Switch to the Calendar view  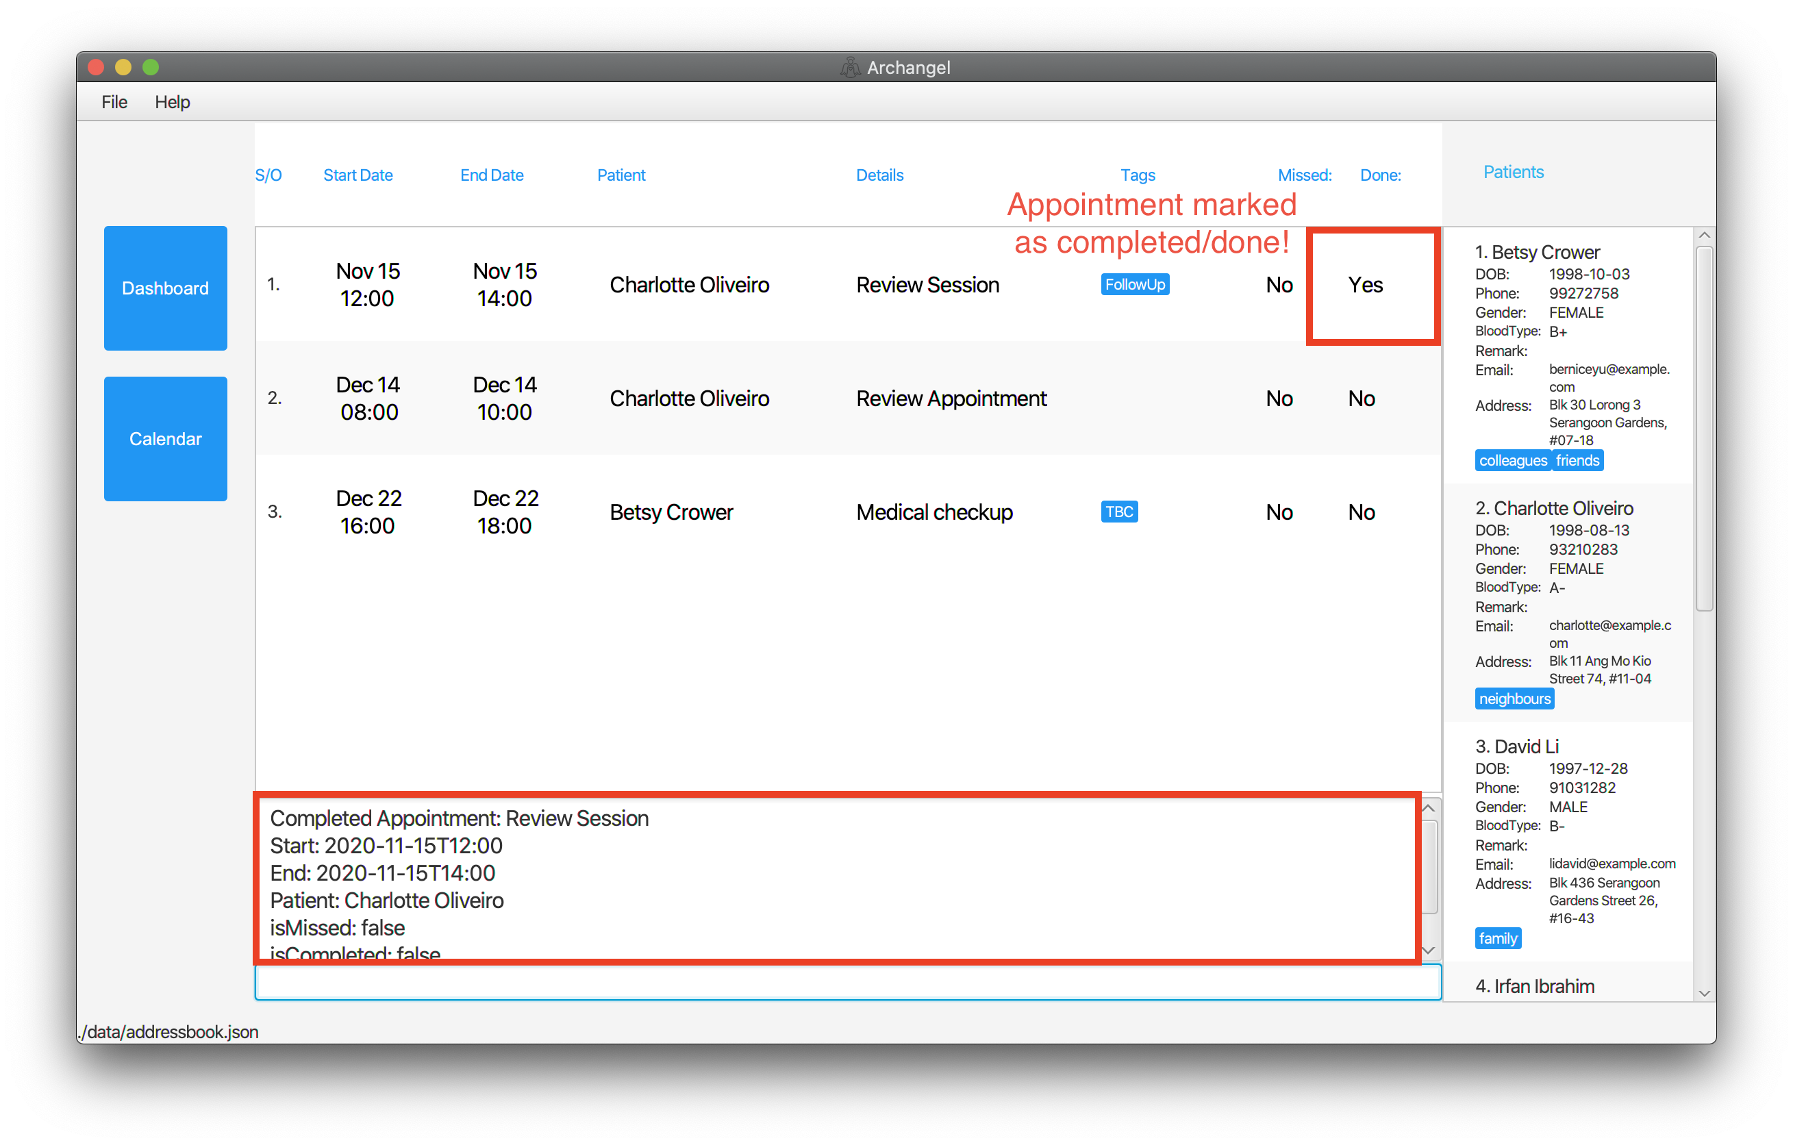(x=165, y=438)
